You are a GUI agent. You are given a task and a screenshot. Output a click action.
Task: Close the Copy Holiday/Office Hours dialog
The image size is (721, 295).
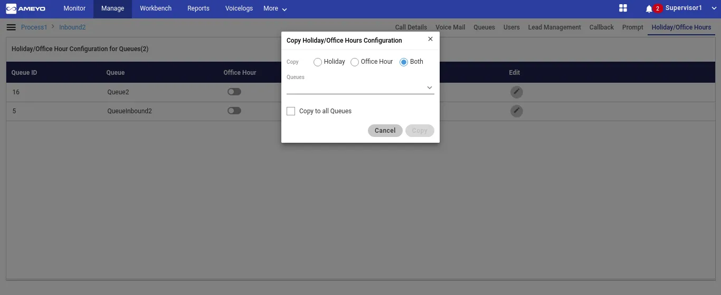[x=430, y=39]
